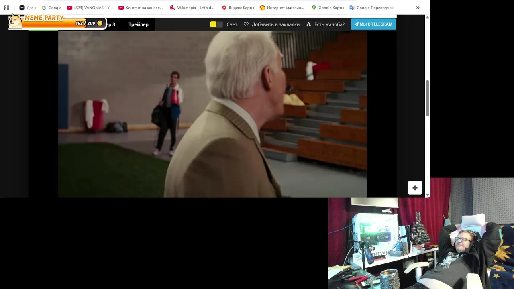Click the Meme Party 162 / 200 progress bar
The image size is (514, 289).
tap(64, 23)
